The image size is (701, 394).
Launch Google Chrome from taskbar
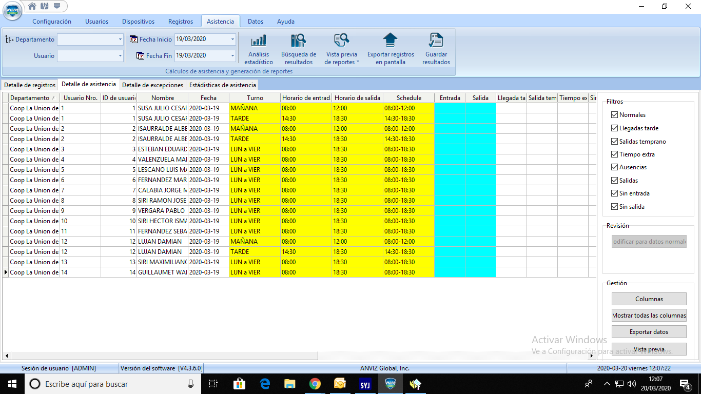coord(315,384)
